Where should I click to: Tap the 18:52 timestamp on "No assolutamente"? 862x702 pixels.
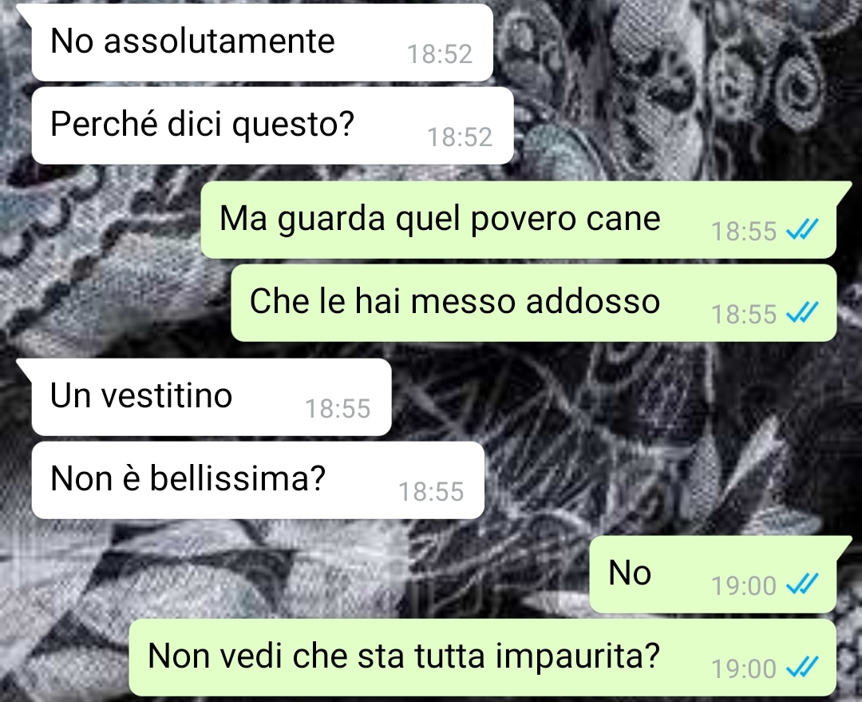pos(440,54)
